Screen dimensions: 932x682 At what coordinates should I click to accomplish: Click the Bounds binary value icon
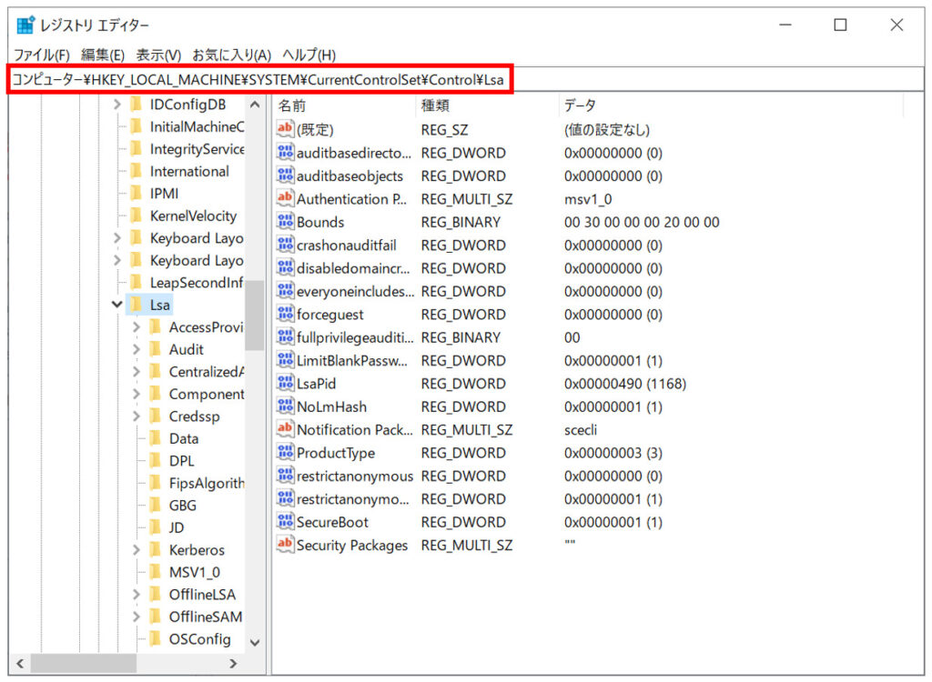coord(285,222)
